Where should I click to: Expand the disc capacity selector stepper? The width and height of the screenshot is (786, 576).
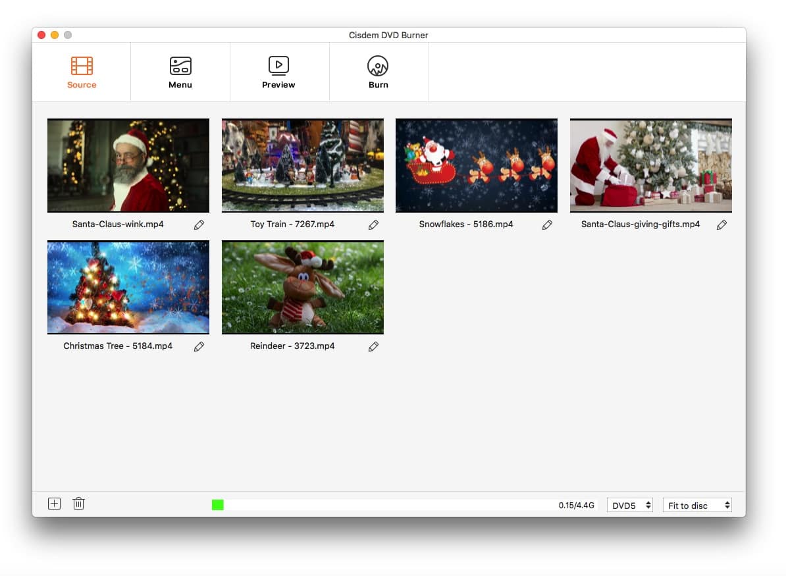pyautogui.click(x=647, y=505)
